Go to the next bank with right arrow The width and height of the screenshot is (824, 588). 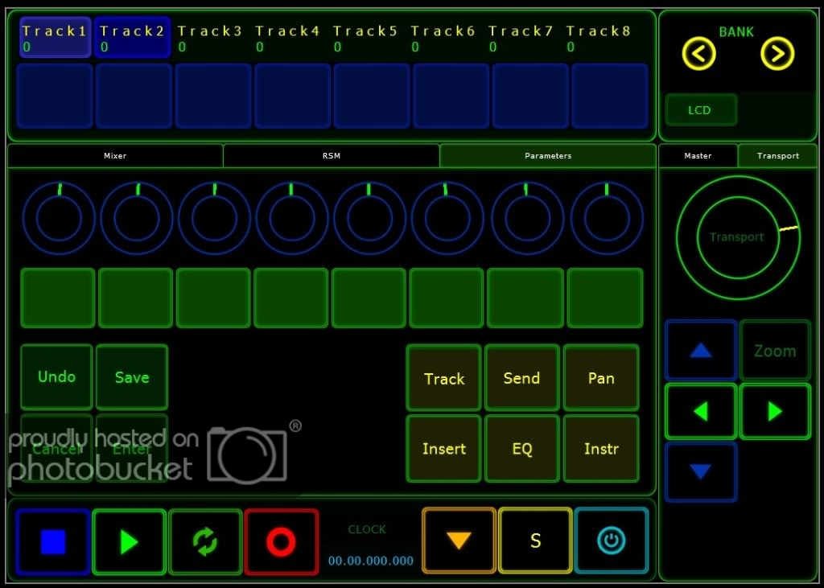point(777,54)
